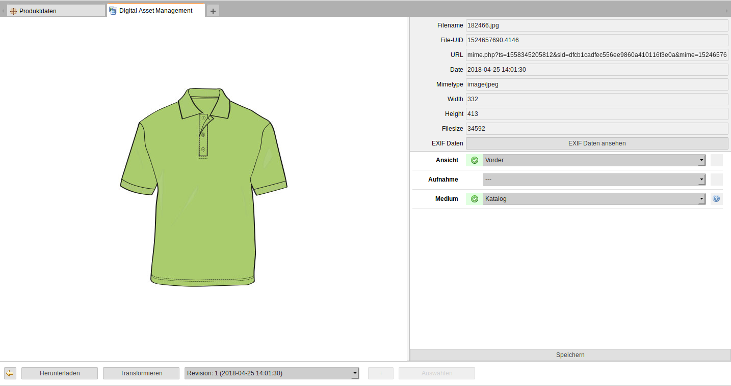The height and width of the screenshot is (386, 731).
Task: Click the green checkmark beside Ansicht
Action: coord(475,160)
